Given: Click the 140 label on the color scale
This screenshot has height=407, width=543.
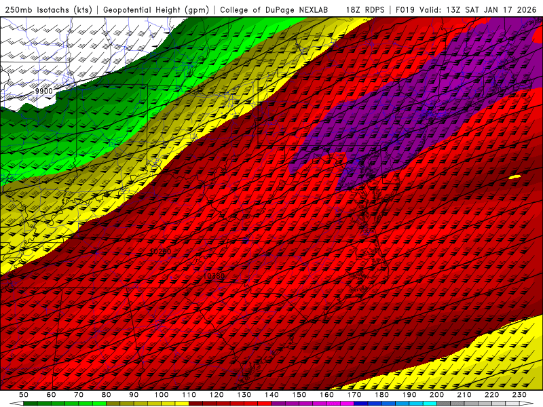Looking at the screenshot, I should point(271,395).
